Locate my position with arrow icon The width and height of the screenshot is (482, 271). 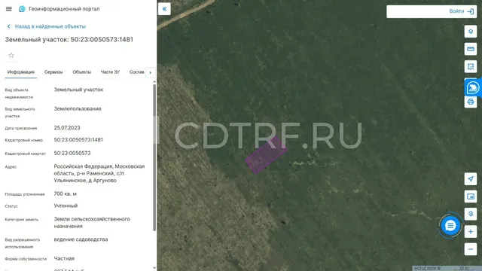tap(470, 179)
